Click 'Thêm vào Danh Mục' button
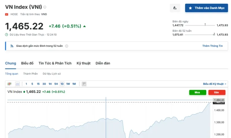231x138 pixels. pos(206,8)
